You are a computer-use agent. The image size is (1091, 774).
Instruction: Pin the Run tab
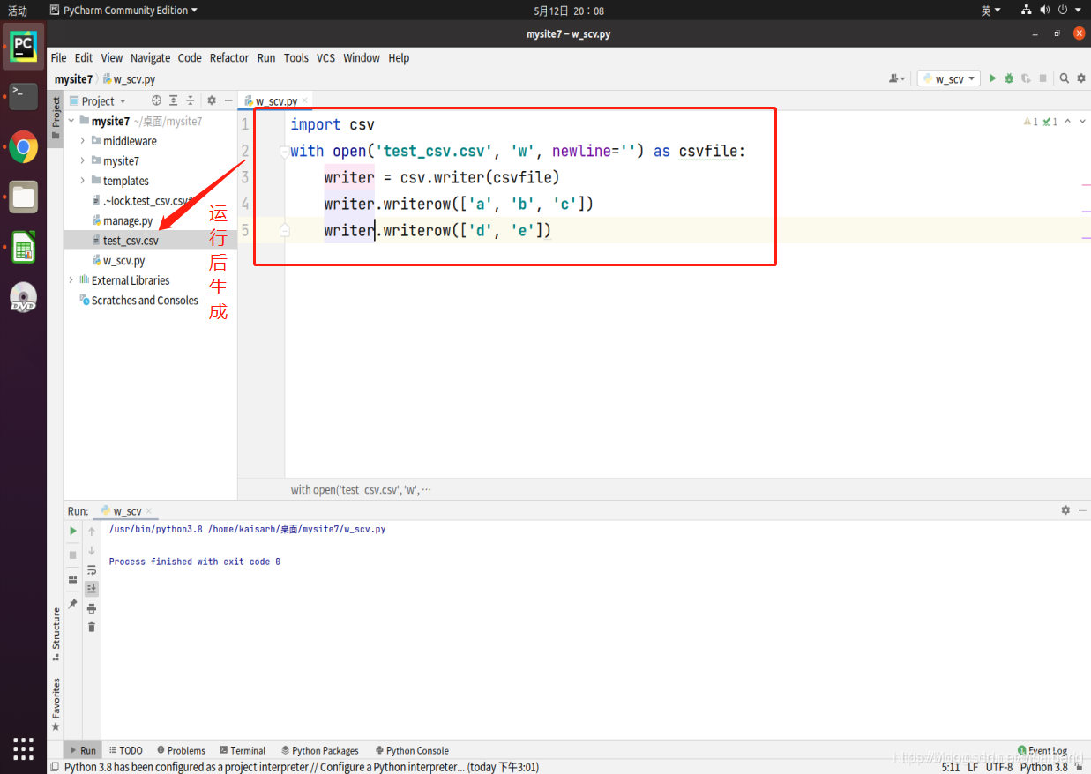coord(73,604)
